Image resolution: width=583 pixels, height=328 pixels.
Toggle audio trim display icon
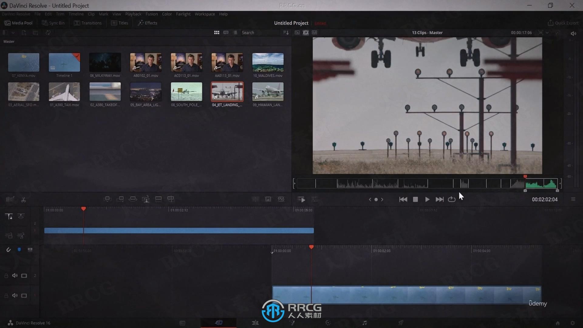coord(30,250)
